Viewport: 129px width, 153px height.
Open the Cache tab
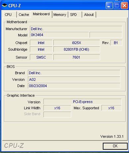[24, 15]
